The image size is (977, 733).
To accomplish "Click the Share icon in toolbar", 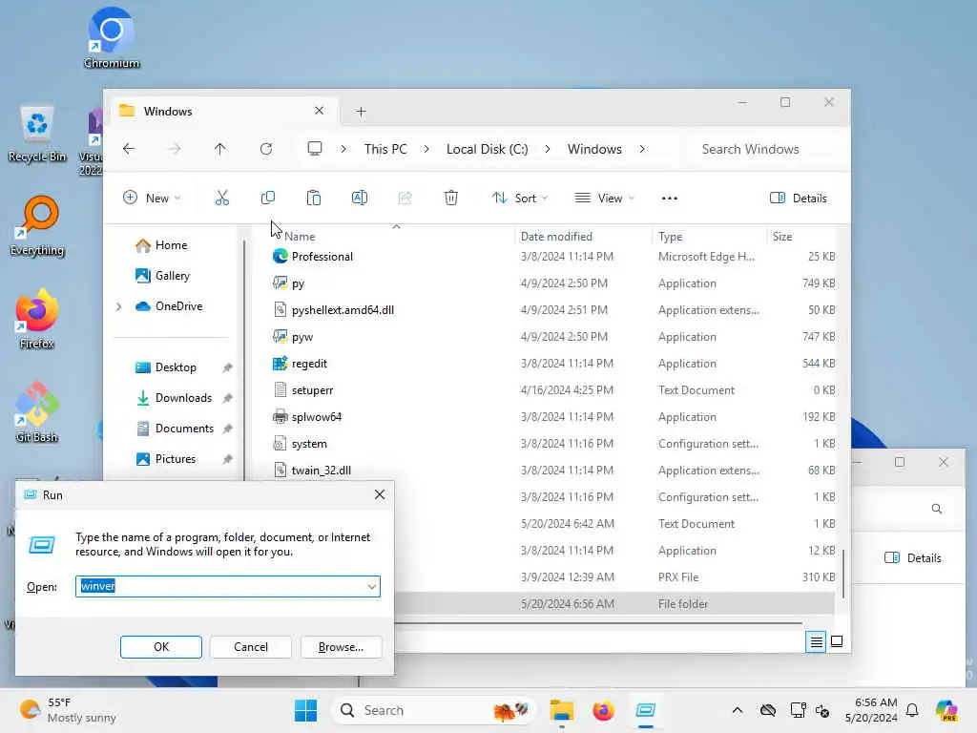I will [x=405, y=199].
